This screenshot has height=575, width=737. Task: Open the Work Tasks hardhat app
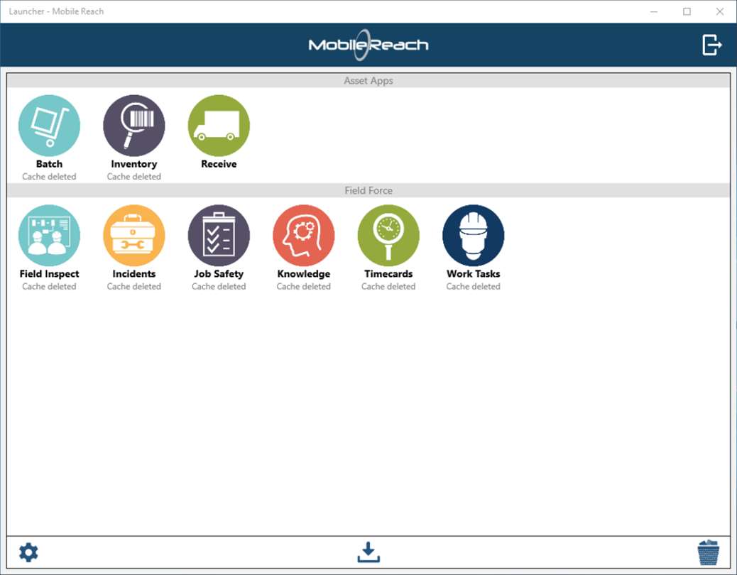(x=474, y=236)
